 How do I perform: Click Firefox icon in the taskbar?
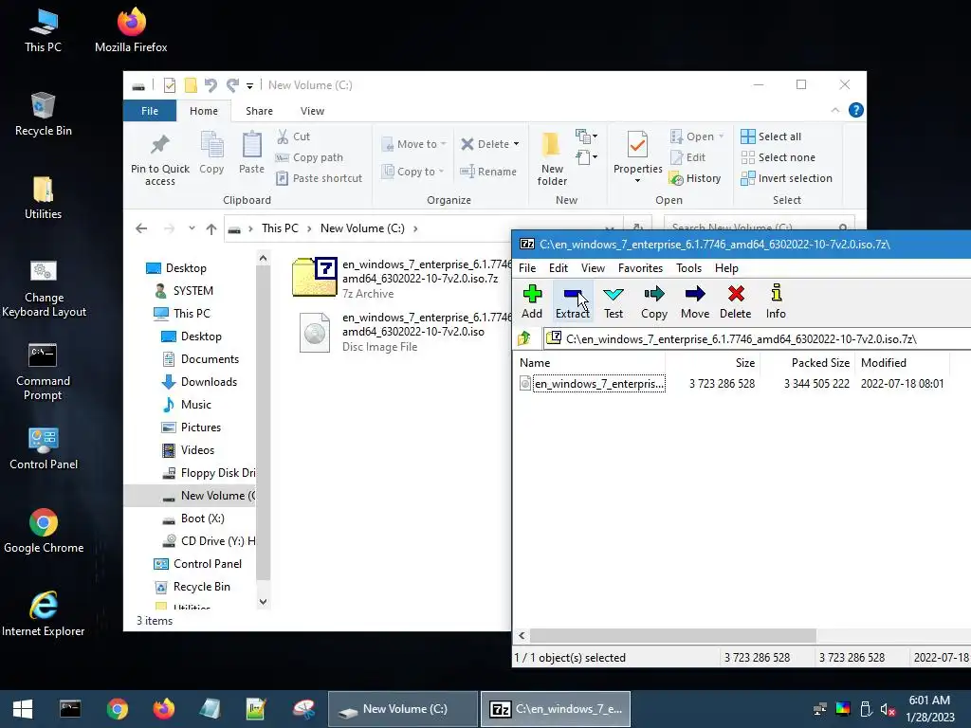163,709
